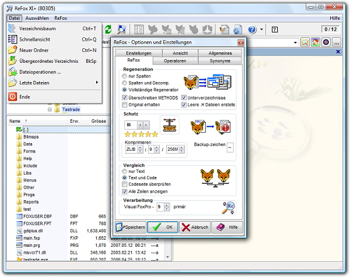Screen dimensions: 350x277
Task: Click ZLIB compression type spinner
Action: (140, 149)
